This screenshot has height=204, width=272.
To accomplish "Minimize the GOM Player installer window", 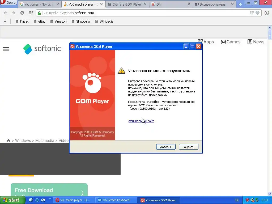I will pos(186,46).
